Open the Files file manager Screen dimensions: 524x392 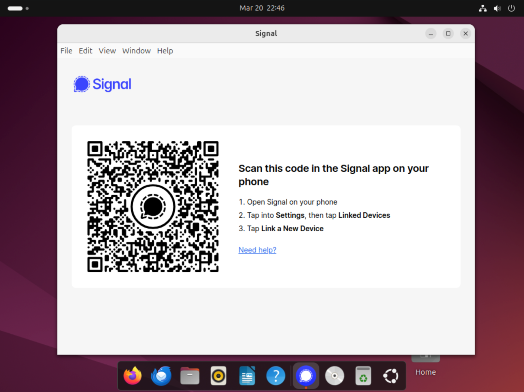click(190, 376)
